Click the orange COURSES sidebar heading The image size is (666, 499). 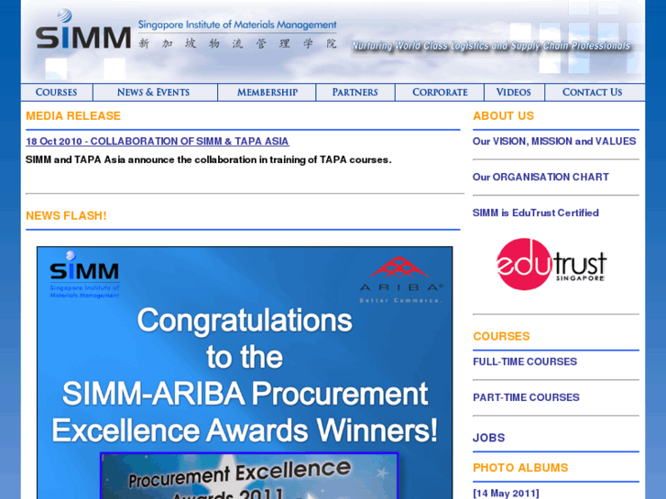[x=501, y=336]
